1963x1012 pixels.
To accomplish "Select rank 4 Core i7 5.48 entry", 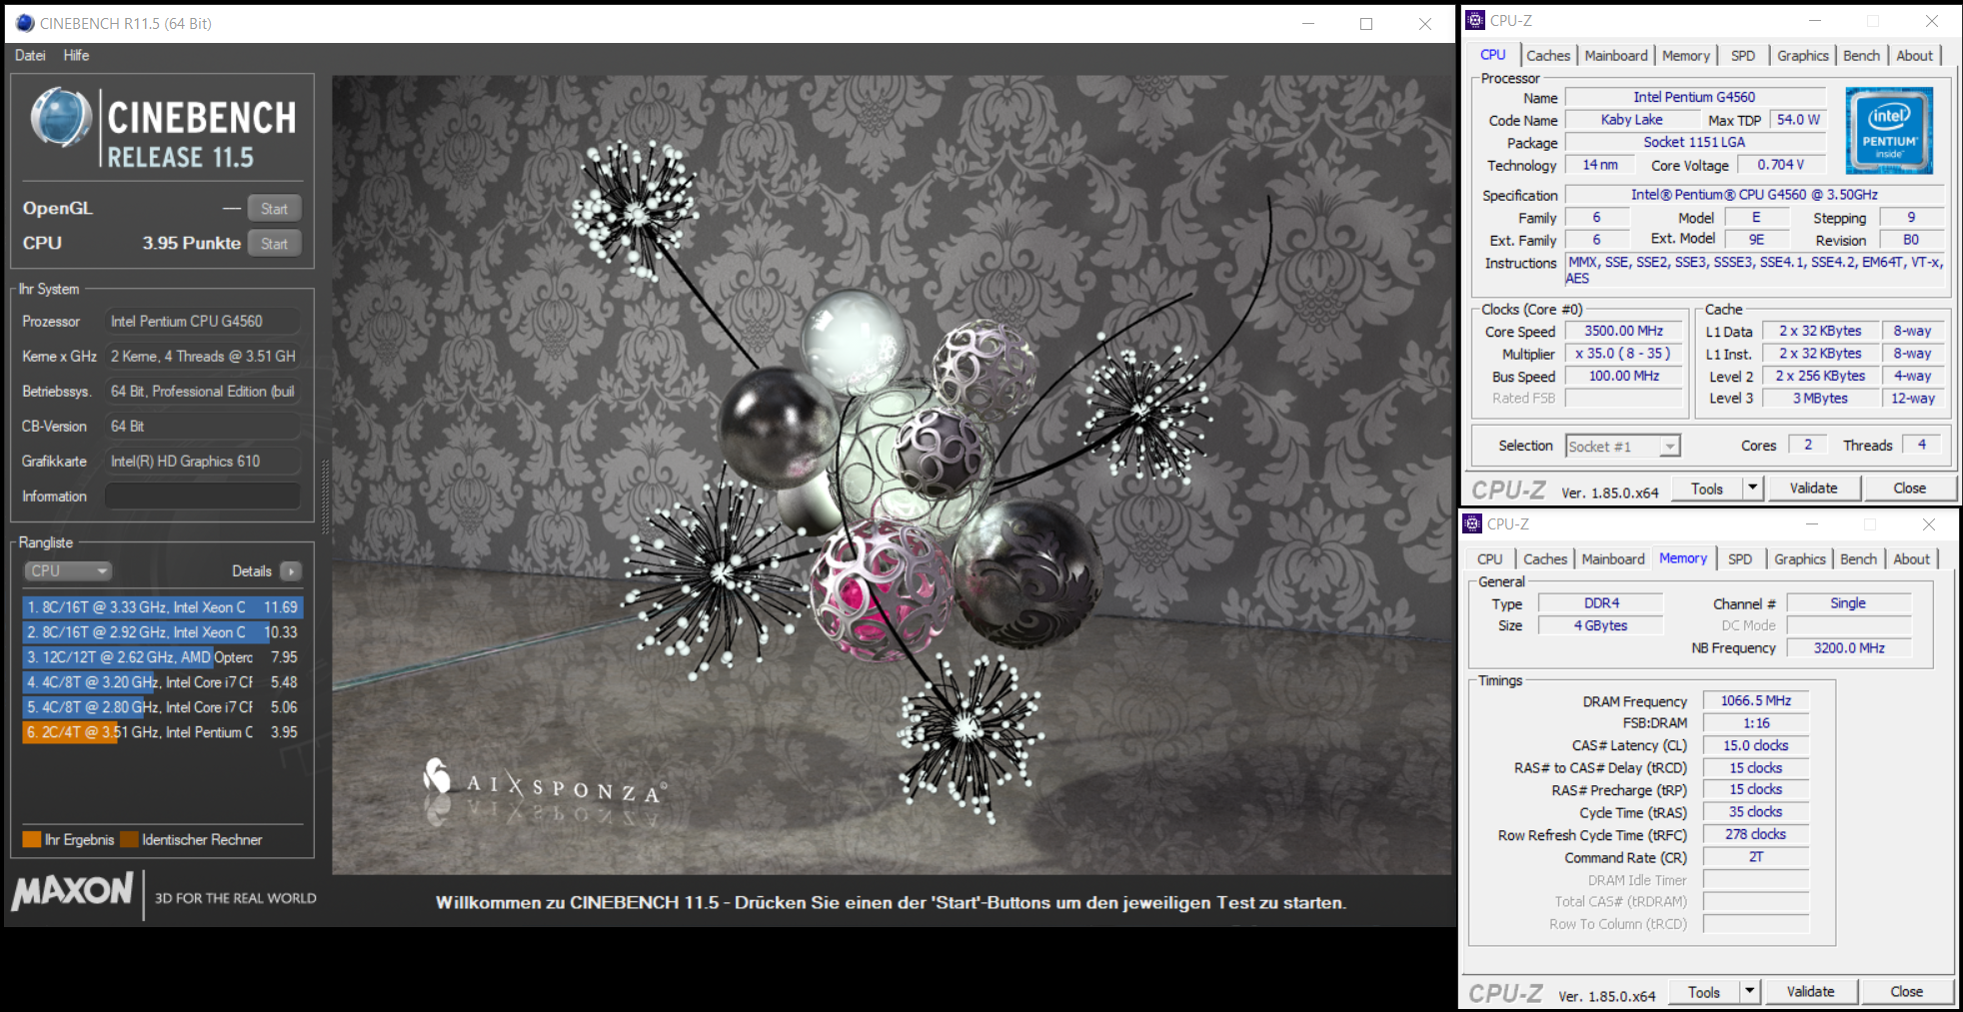I will pyautogui.click(x=162, y=682).
